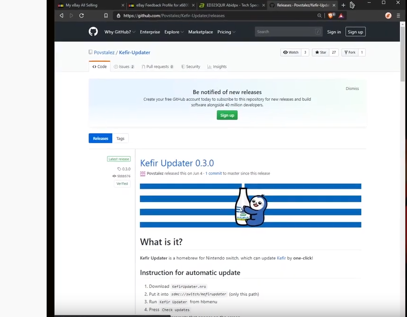Viewport: 407px width, 317px height.
Task: Click the header Sign up button
Action: click(x=355, y=32)
